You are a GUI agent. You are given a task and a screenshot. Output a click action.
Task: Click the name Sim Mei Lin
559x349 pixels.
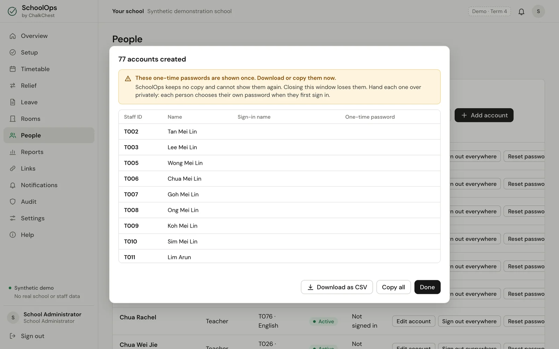[x=182, y=242]
